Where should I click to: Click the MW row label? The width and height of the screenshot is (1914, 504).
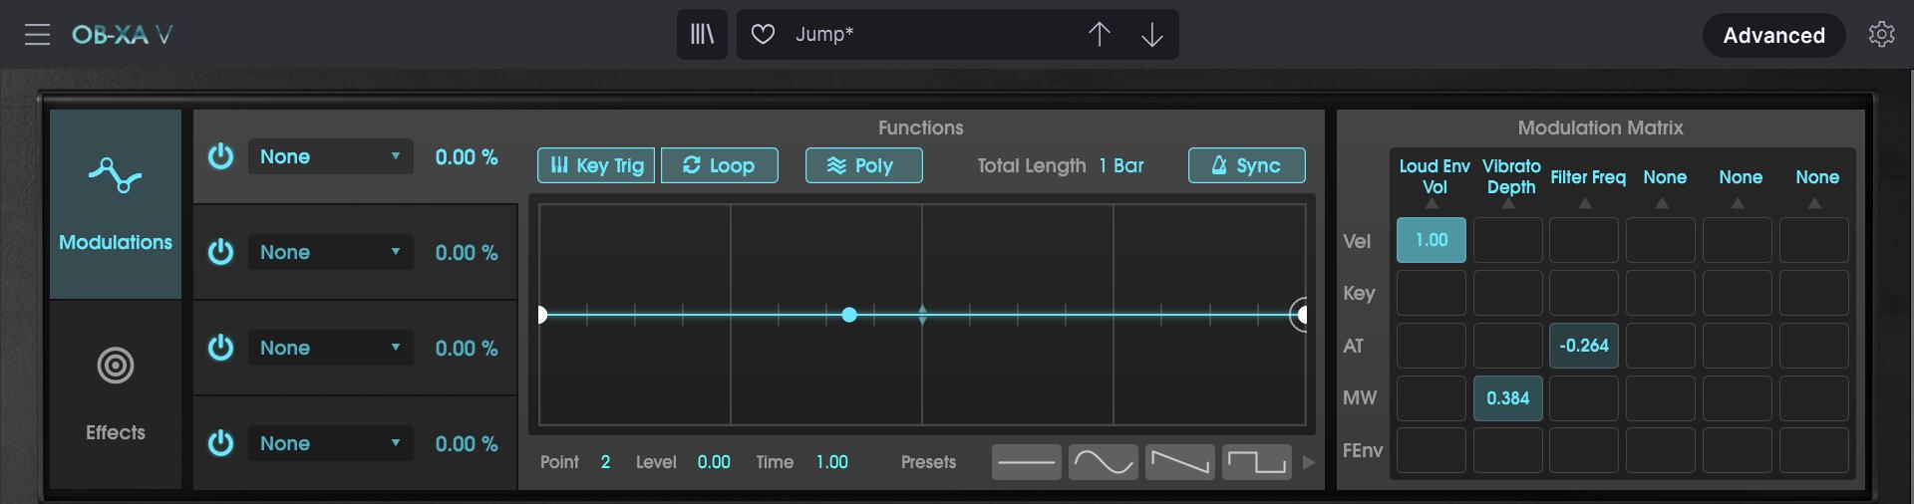(x=1360, y=398)
